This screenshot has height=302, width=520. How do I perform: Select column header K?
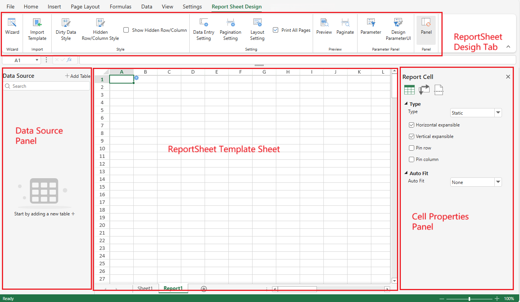tap(359, 72)
